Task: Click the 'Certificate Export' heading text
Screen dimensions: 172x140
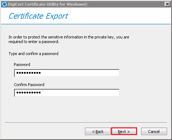Action: coord(38,16)
